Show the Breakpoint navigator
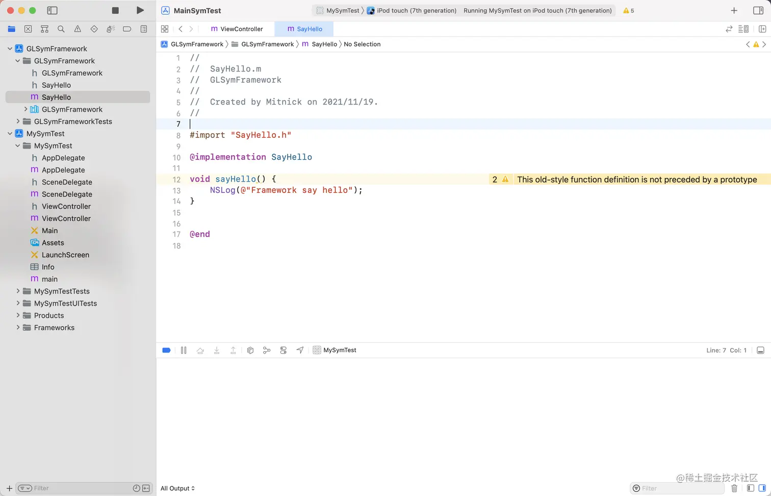 (x=127, y=29)
